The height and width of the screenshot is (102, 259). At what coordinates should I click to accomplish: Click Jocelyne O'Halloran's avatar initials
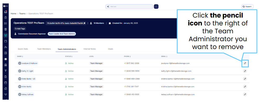[20, 63]
